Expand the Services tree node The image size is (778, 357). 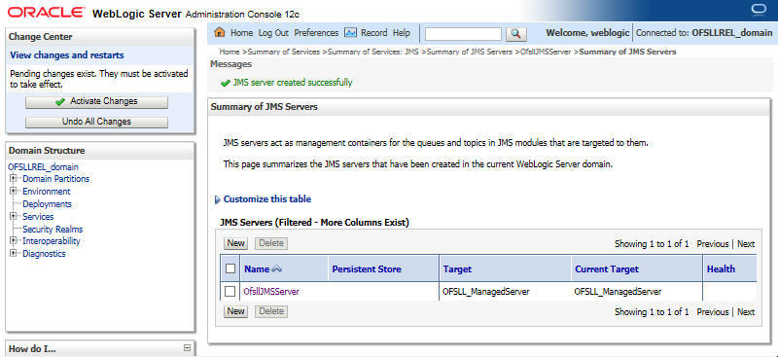pyautogui.click(x=14, y=216)
